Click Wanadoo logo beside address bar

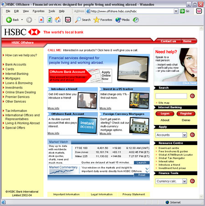[x=199, y=11]
